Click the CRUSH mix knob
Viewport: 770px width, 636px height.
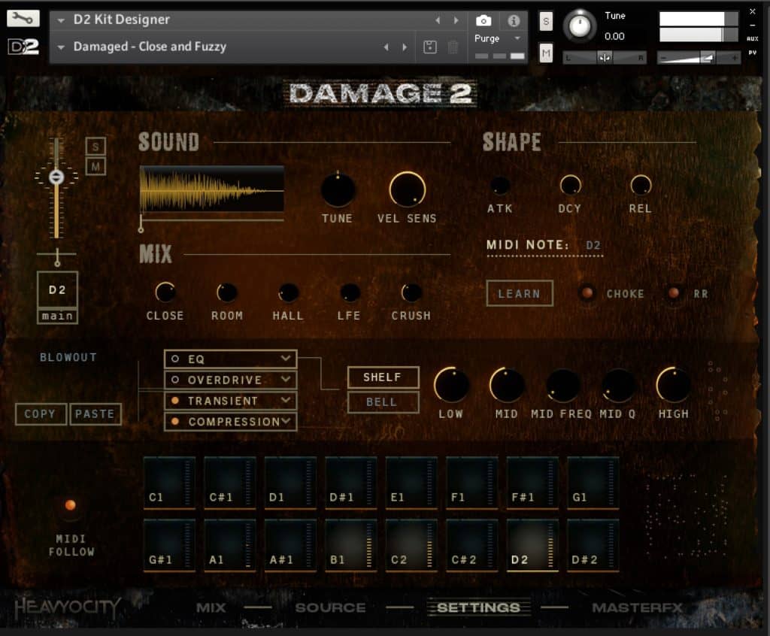pyautogui.click(x=411, y=292)
